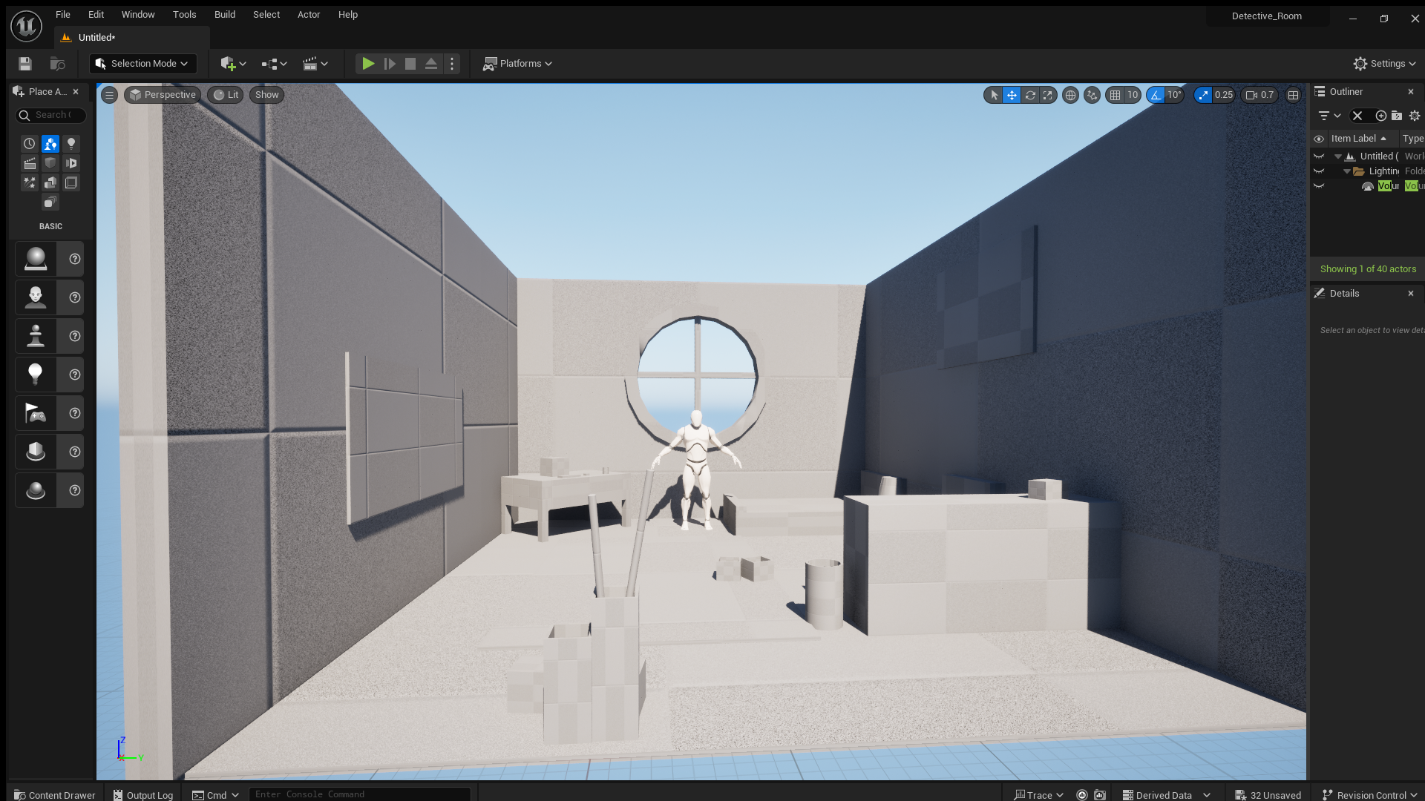The height and width of the screenshot is (801, 1425).
Task: Toggle grid snapping in the viewport toolbar
Action: 1115,95
